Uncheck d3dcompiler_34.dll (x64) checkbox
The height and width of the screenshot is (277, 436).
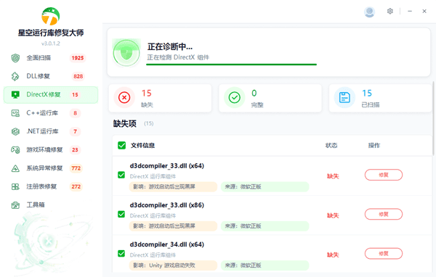[x=121, y=254]
